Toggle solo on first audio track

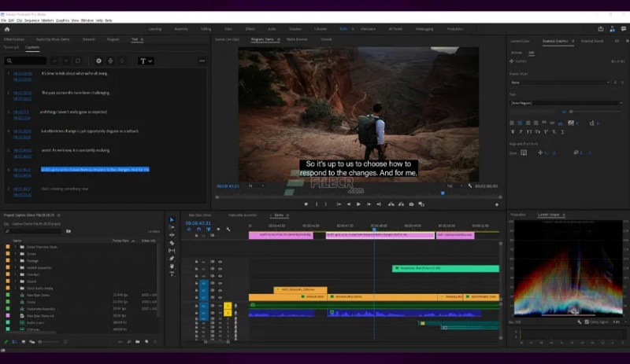(228, 306)
